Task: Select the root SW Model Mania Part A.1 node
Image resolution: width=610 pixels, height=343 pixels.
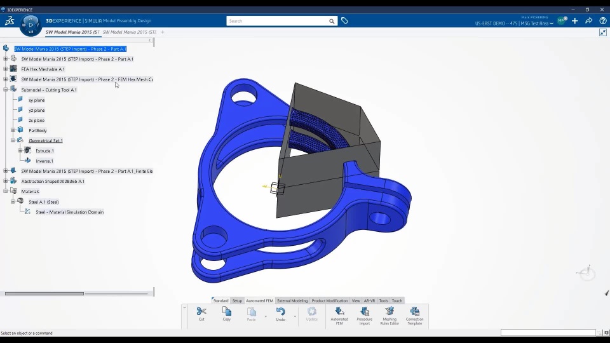Action: pyautogui.click(x=70, y=49)
